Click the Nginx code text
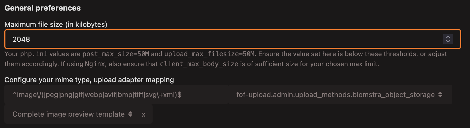This screenshot has height=128, width=470. [x=95, y=64]
